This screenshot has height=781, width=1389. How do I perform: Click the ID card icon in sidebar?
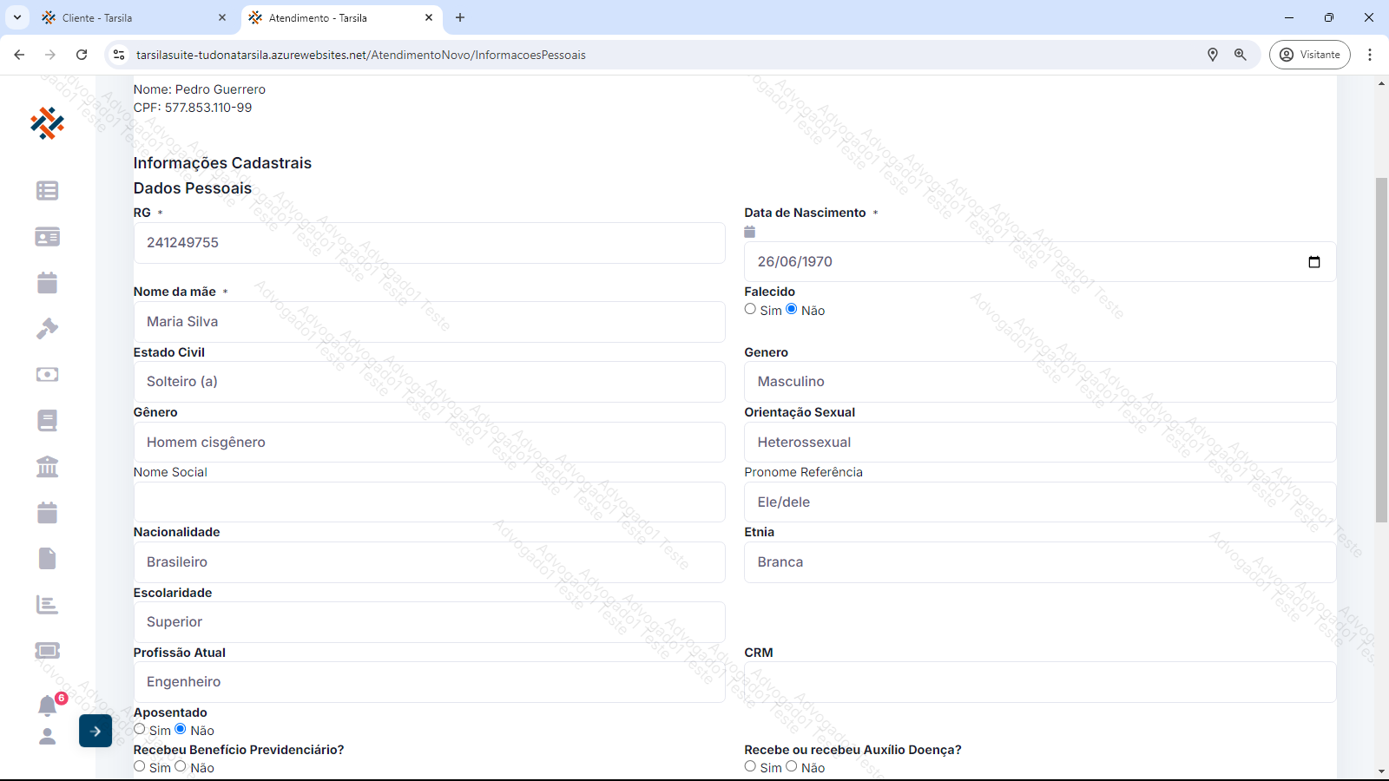[48, 237]
